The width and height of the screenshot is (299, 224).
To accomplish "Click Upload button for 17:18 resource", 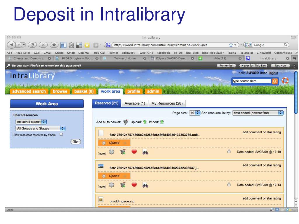I will 114,143.
